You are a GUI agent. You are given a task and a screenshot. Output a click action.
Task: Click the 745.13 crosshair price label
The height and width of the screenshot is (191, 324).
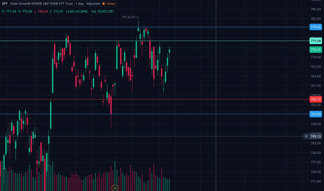coord(316,136)
